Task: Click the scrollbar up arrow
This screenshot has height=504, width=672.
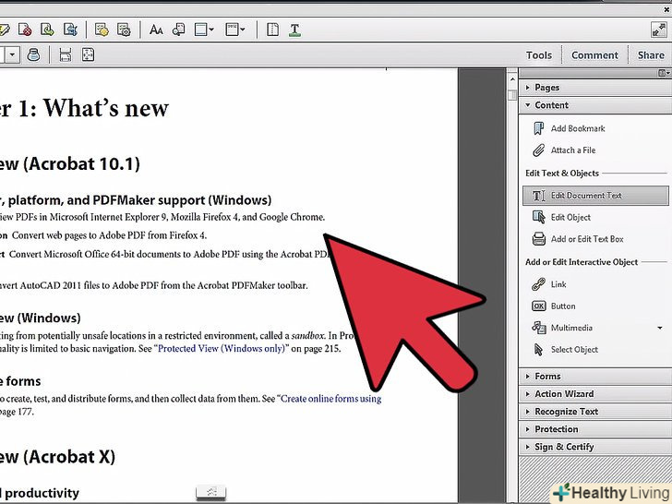Action: 512,79
